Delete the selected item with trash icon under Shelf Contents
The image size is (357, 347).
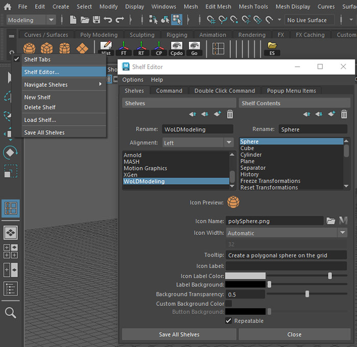click(x=344, y=114)
